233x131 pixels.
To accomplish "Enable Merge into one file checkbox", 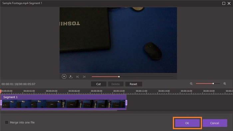I will pyautogui.click(x=7, y=122).
